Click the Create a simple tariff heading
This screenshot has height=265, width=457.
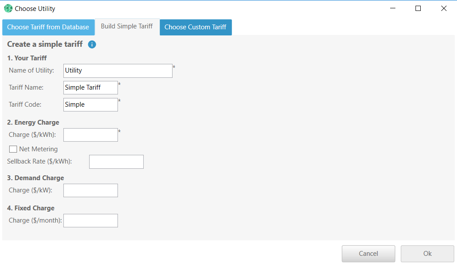(45, 44)
